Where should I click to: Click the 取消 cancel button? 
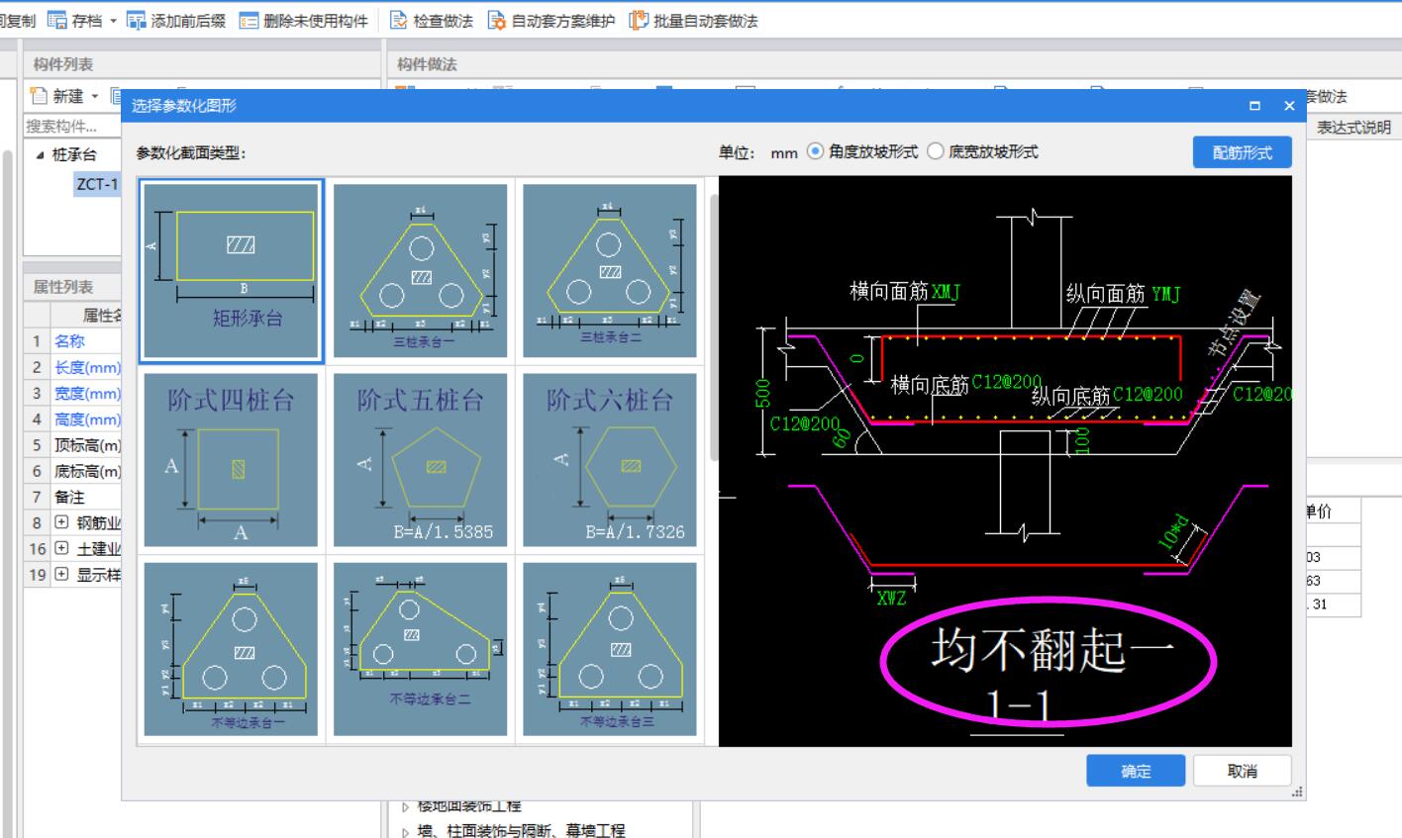(1242, 772)
